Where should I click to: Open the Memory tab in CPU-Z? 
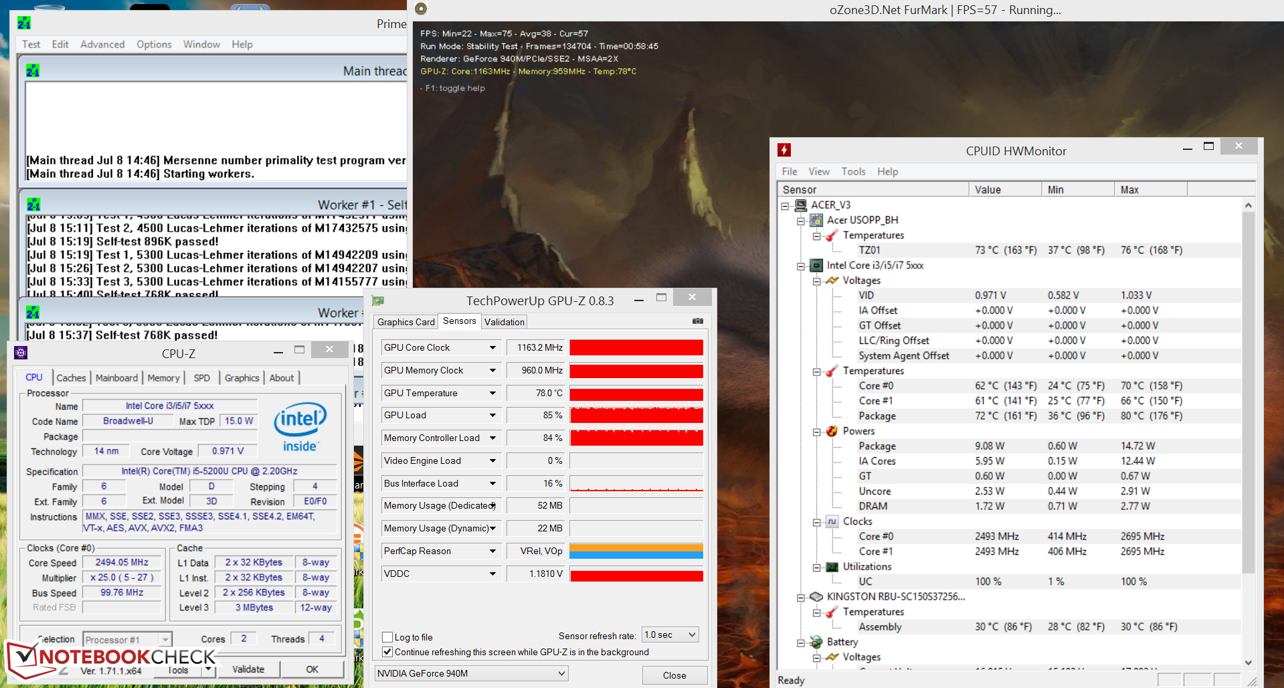163,378
